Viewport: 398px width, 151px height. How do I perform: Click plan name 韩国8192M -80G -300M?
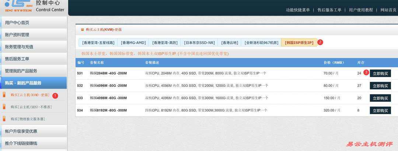coord(108,110)
